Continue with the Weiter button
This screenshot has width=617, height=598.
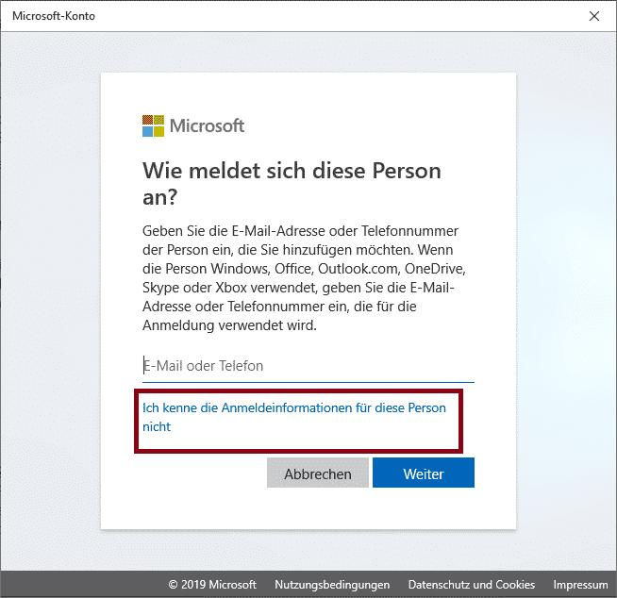424,473
